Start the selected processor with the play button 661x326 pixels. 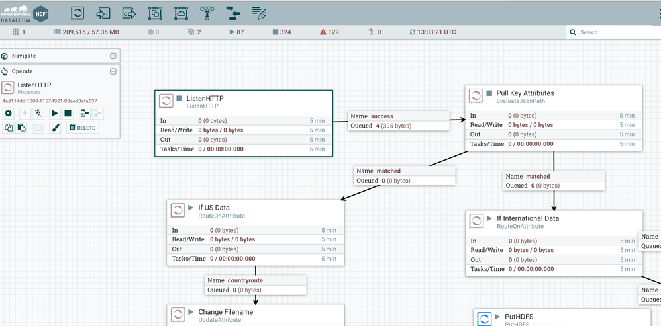tap(55, 114)
